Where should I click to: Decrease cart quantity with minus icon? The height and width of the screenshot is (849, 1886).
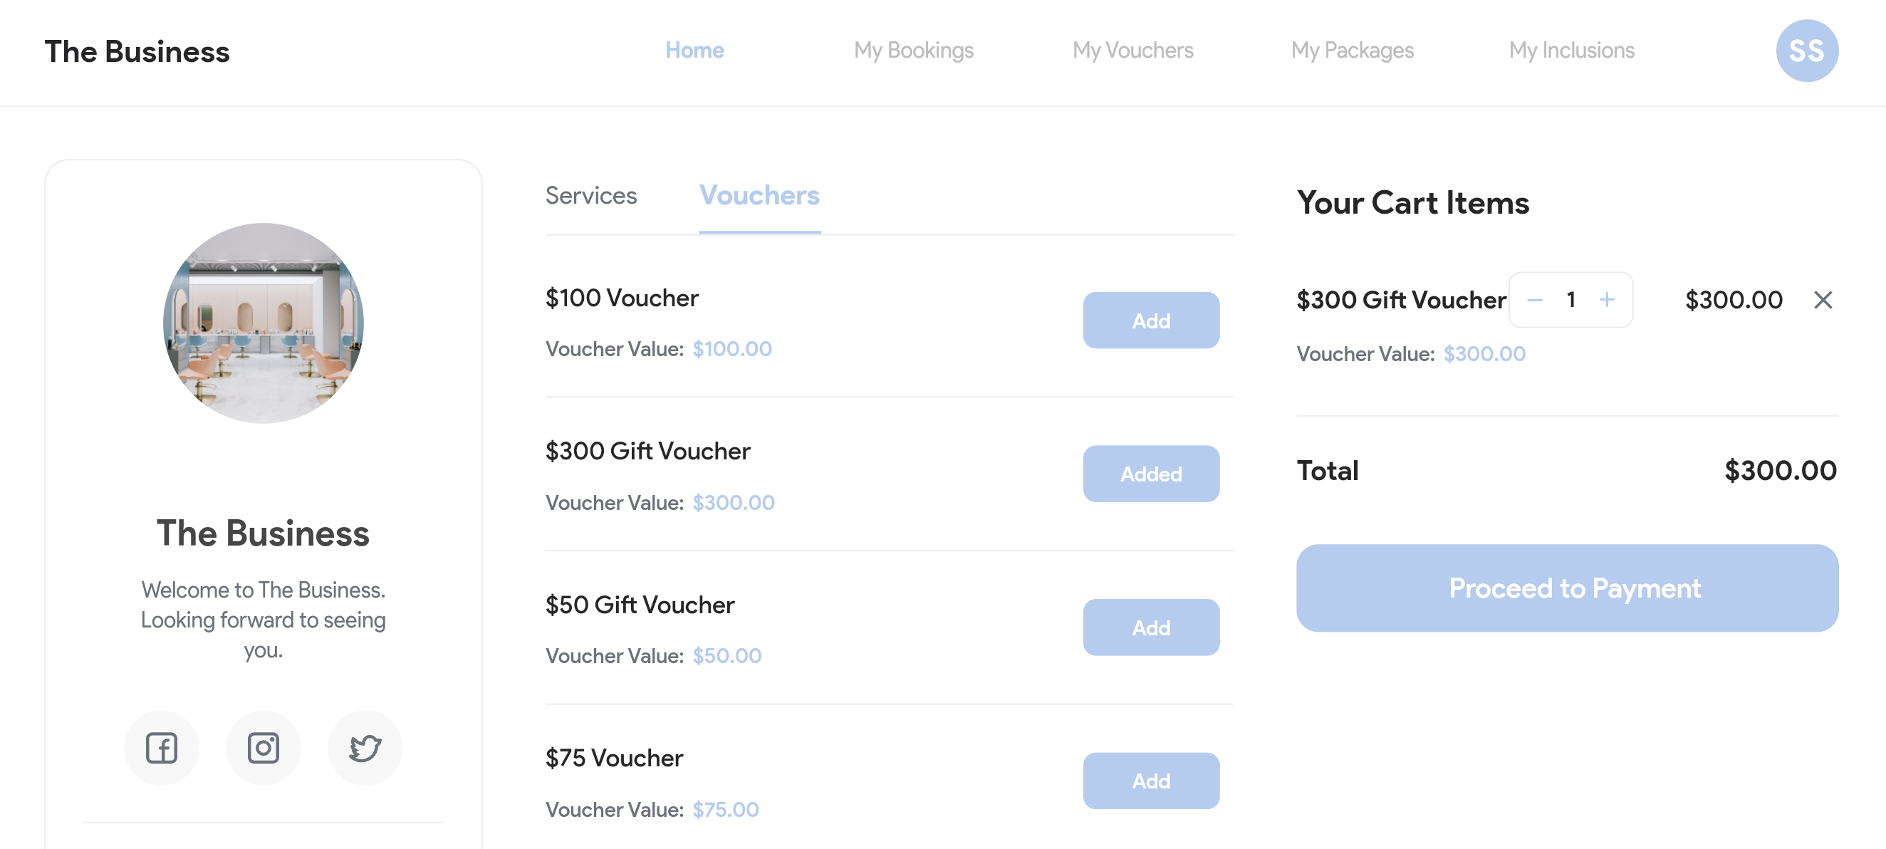click(1535, 299)
